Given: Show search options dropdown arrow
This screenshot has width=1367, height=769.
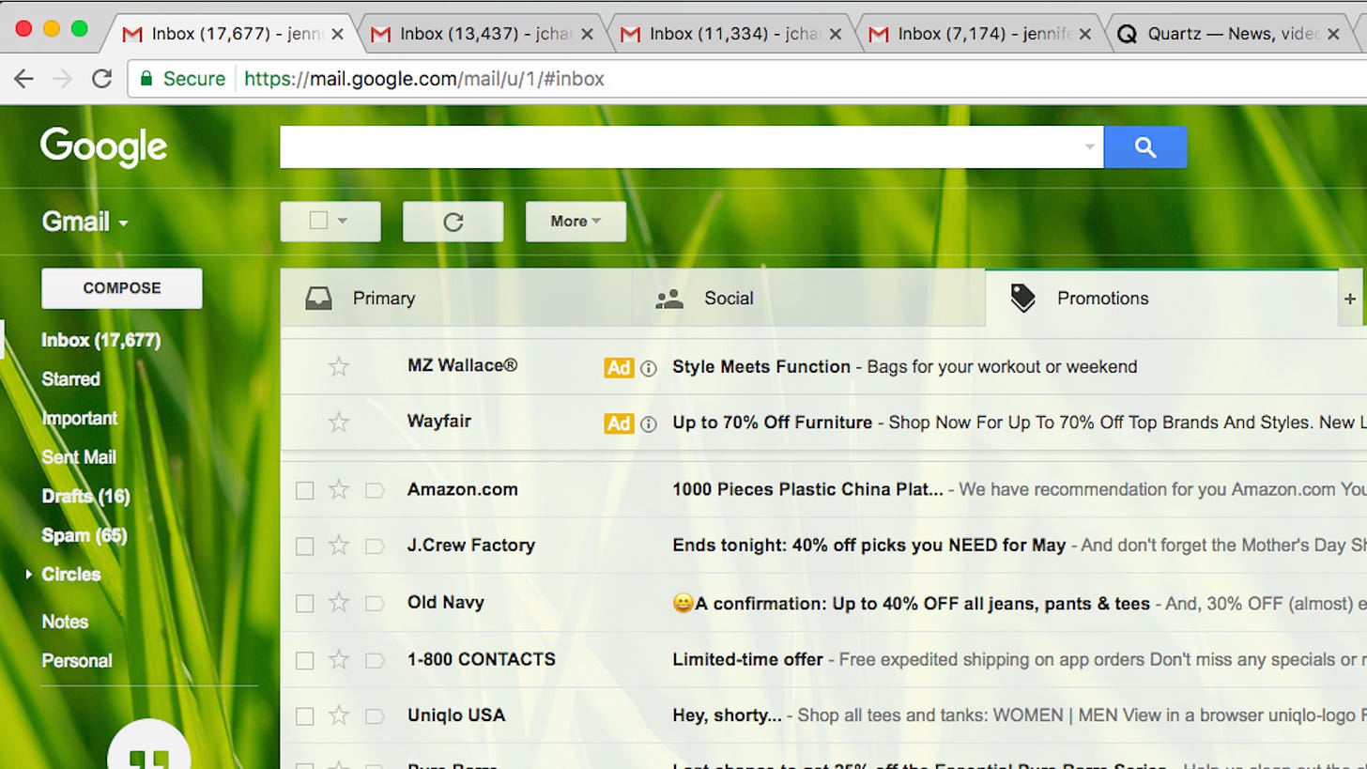Looking at the screenshot, I should [1089, 146].
